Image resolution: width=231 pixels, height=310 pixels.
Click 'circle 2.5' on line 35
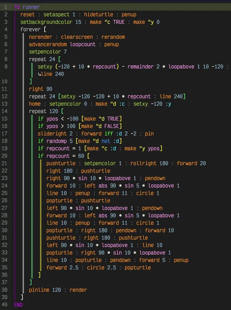point(102,268)
